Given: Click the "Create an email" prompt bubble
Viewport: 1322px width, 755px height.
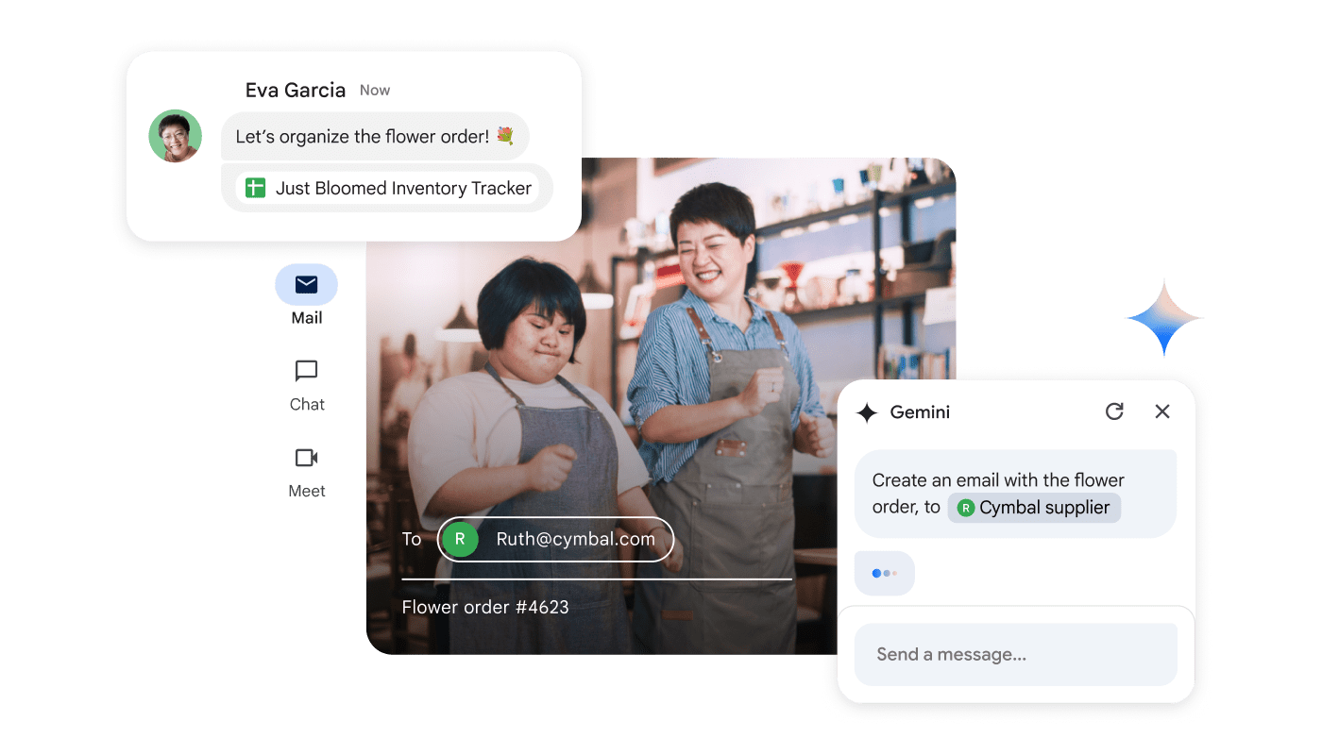Looking at the screenshot, I should click(1014, 493).
